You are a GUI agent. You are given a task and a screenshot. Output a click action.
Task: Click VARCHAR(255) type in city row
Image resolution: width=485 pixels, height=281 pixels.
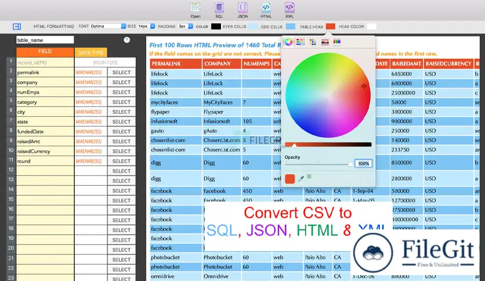point(91,111)
